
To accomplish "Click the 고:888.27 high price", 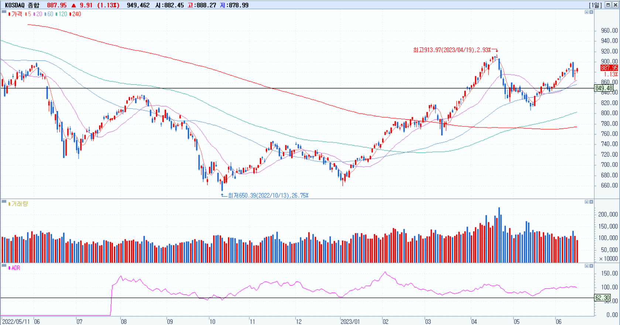I will tap(202, 5).
